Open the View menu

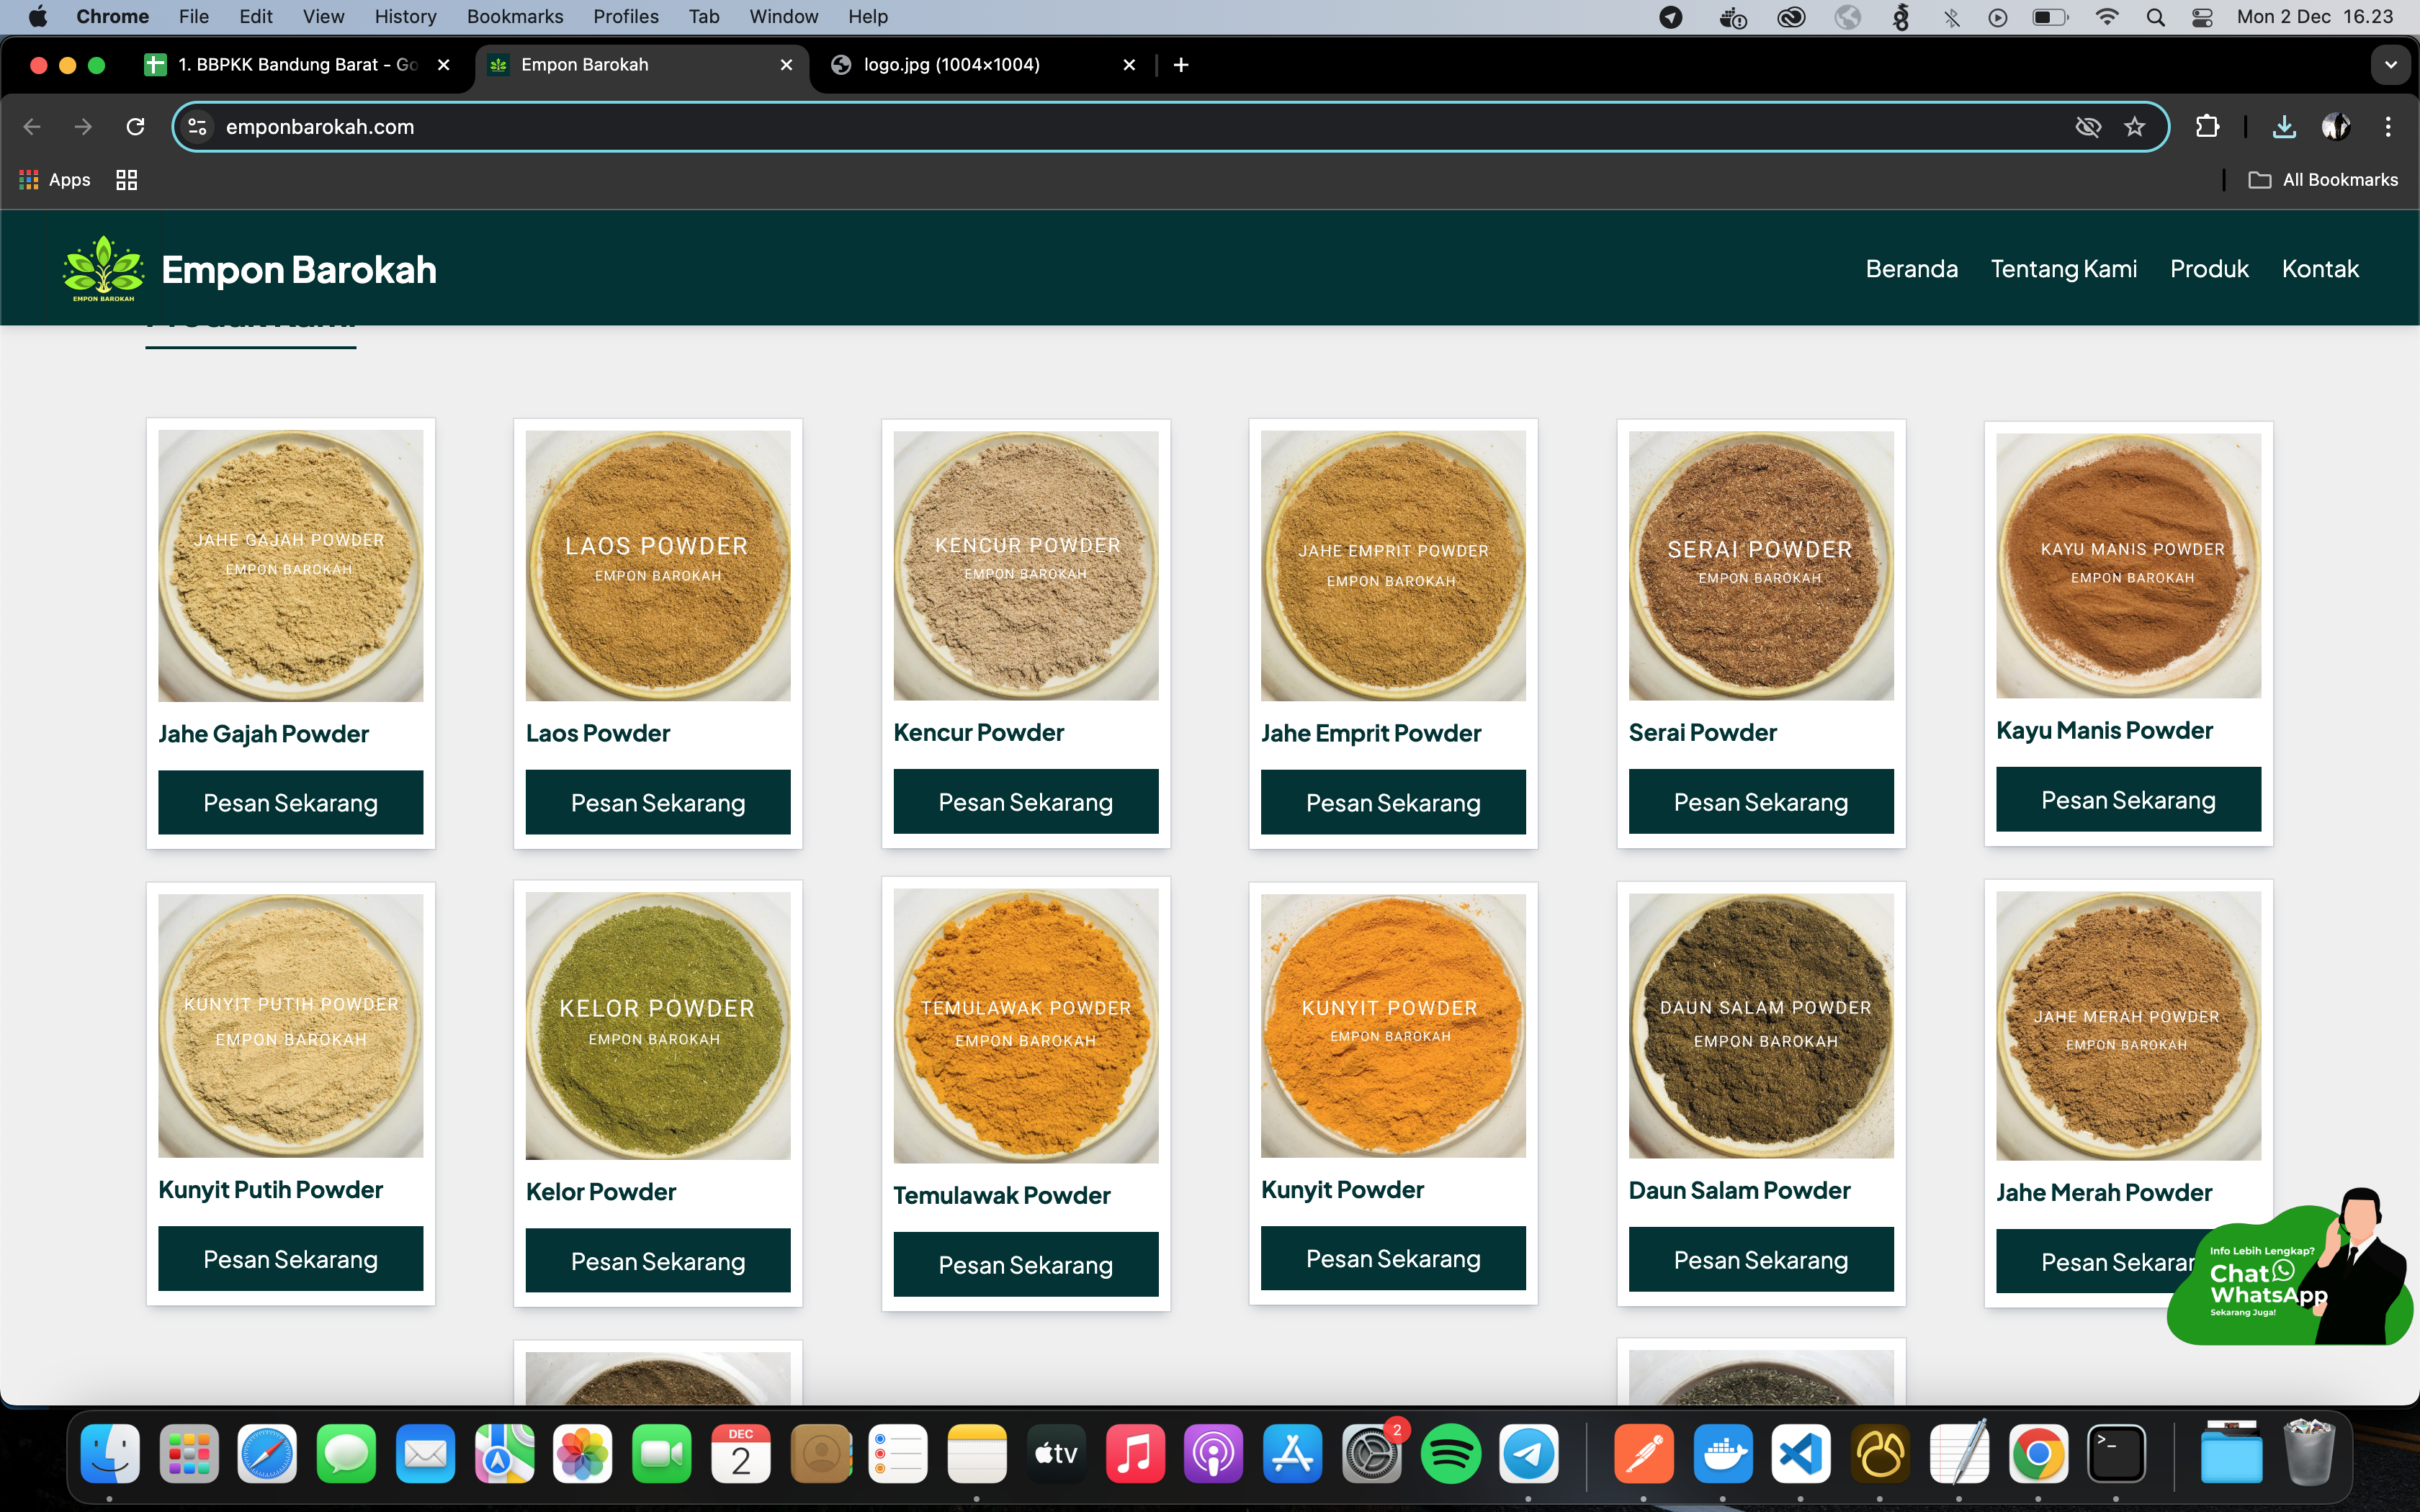323,17
